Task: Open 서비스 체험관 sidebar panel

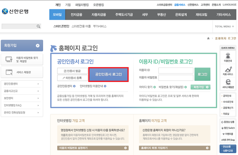Action: (22, 72)
